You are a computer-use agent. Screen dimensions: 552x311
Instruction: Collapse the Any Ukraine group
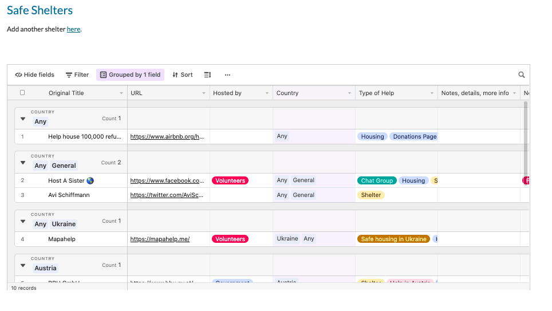(x=23, y=221)
